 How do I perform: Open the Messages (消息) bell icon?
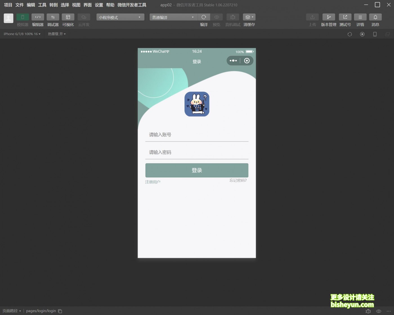pyautogui.click(x=375, y=17)
